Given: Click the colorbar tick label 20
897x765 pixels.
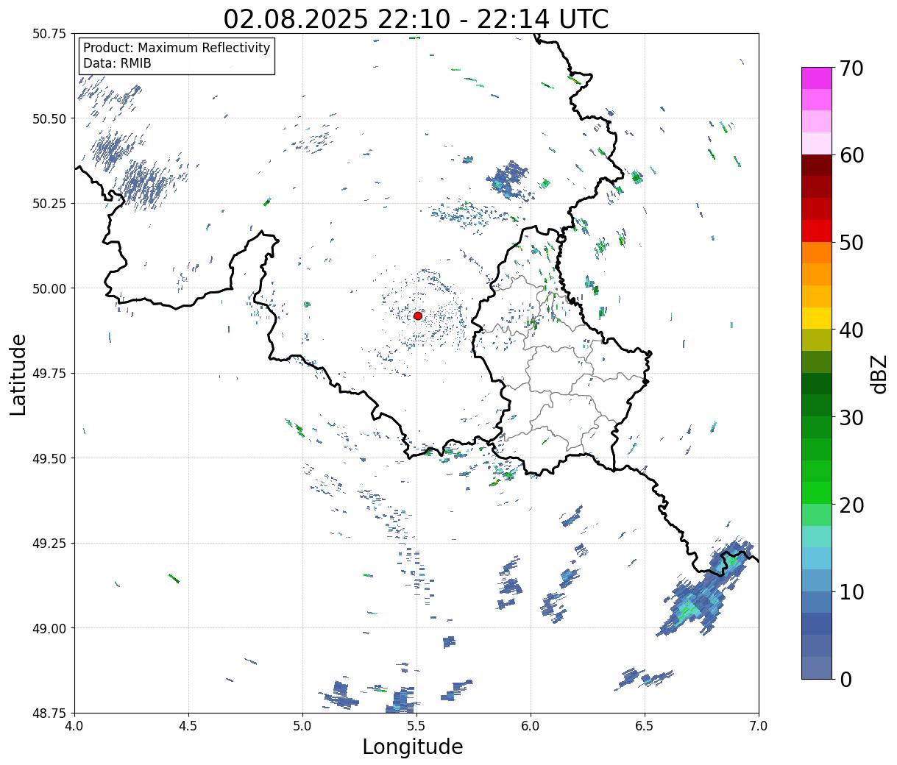Looking at the screenshot, I should tap(851, 505).
